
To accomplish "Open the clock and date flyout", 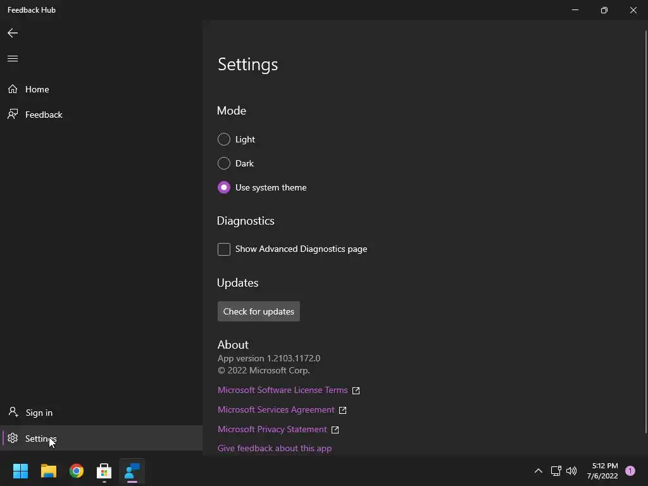I will (602, 471).
